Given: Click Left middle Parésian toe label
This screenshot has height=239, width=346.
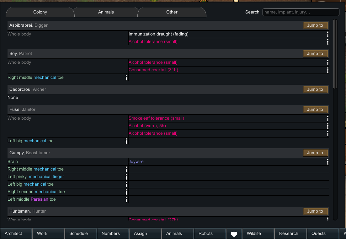Looking at the screenshot, I should coord(32,199).
